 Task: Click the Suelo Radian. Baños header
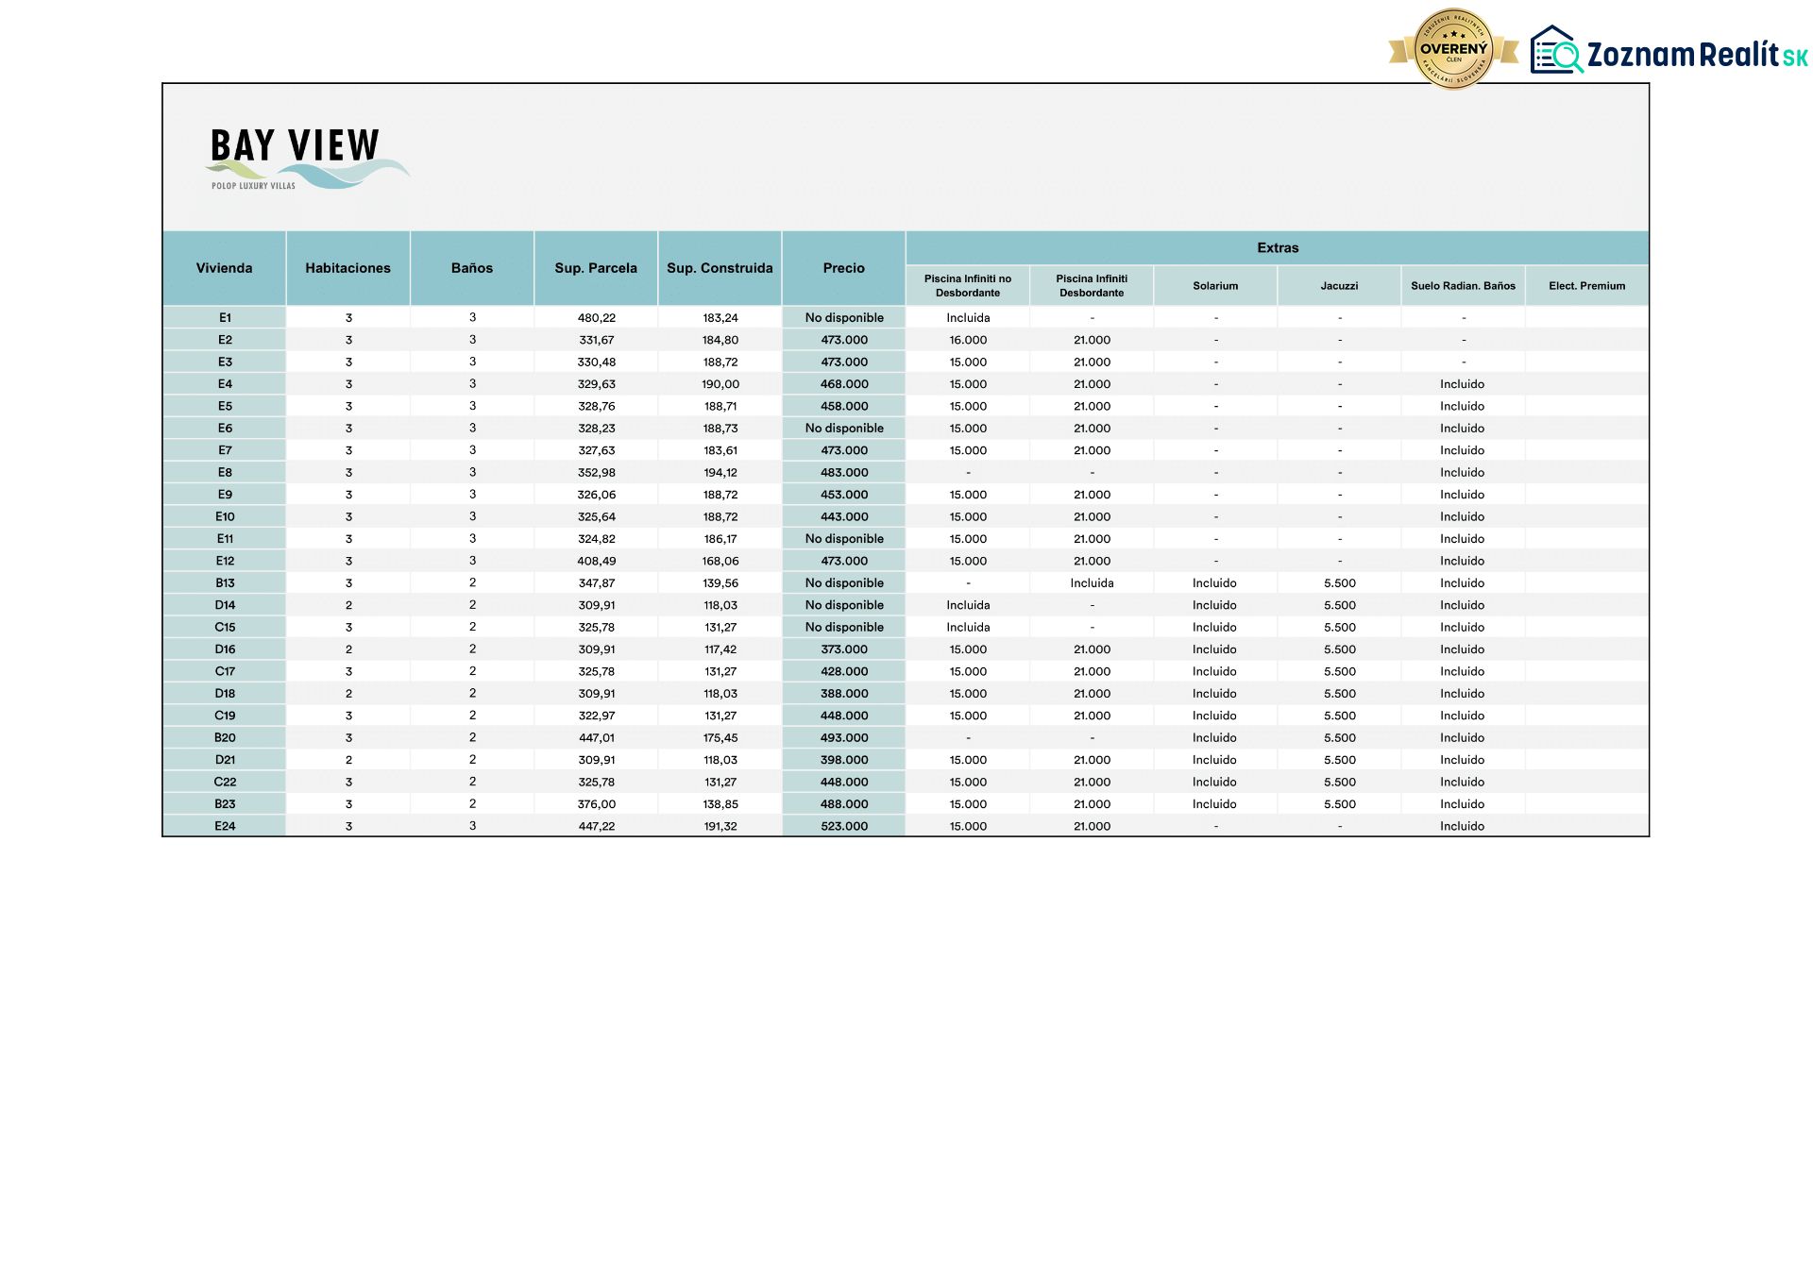click(x=1463, y=285)
